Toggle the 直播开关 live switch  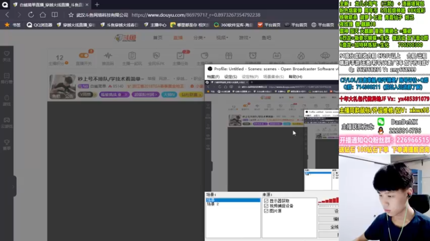pos(84,56)
